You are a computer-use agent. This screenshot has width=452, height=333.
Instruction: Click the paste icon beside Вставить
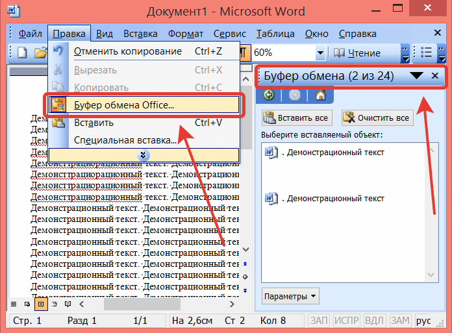58,122
